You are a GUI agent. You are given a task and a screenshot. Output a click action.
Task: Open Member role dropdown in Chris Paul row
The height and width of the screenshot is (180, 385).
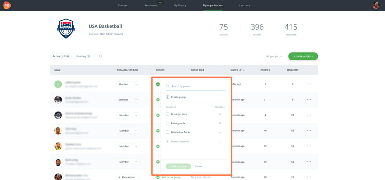click(x=128, y=131)
